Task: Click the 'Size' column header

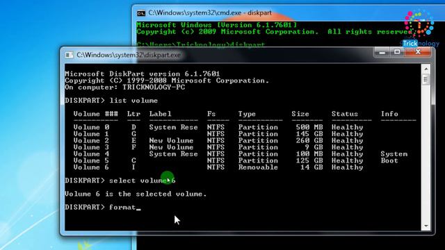Action: point(300,114)
